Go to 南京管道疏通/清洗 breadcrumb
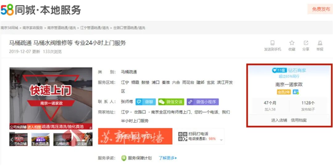Image resolution: width=333 pixels, height=166 pixels. 62,28
